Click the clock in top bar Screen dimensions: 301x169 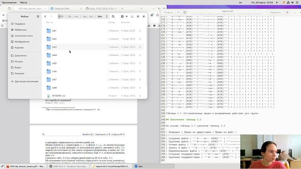click(262, 2)
